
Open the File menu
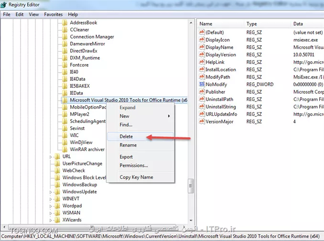click(x=7, y=14)
